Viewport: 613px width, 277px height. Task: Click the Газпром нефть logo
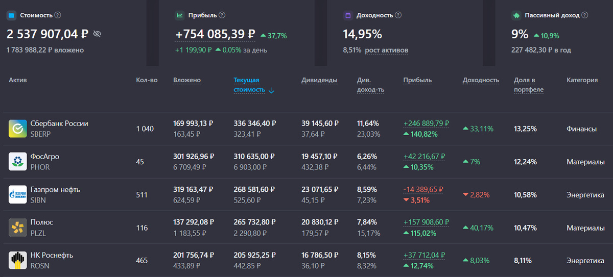pos(18,194)
